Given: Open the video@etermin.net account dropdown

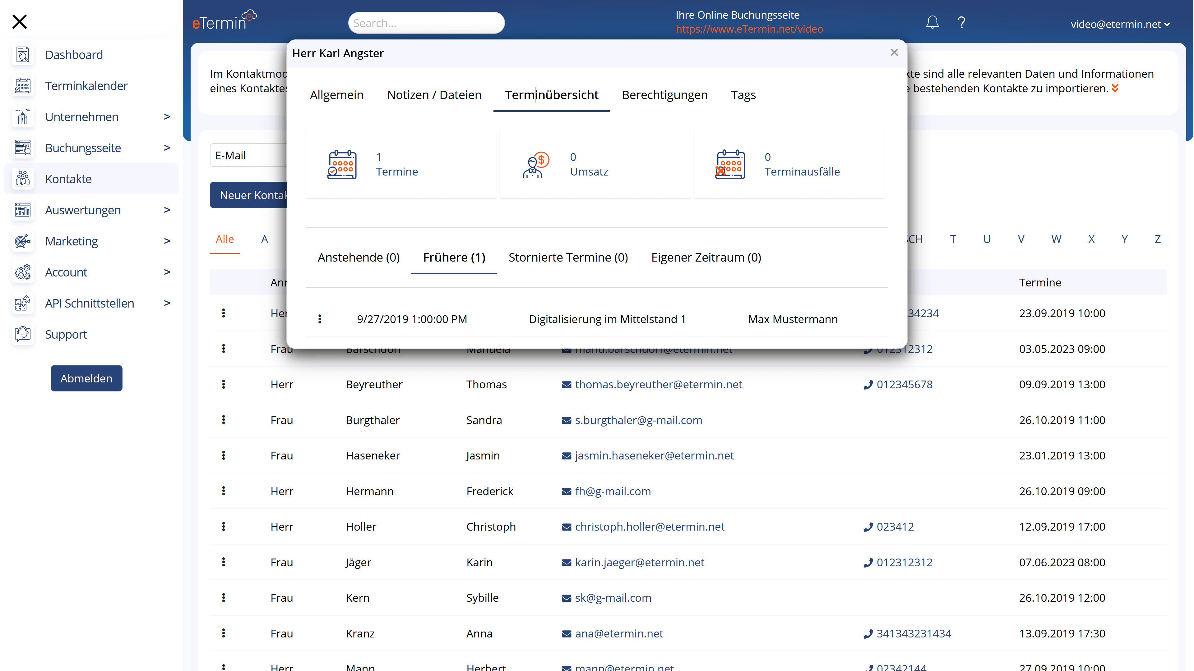Looking at the screenshot, I should pos(1120,24).
